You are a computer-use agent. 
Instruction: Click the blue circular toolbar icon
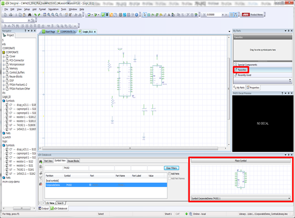point(137,15)
